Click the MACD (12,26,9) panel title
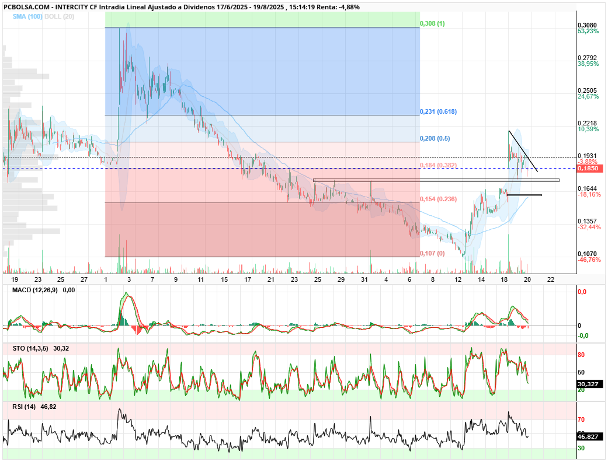The height and width of the screenshot is (462, 608). (x=35, y=290)
